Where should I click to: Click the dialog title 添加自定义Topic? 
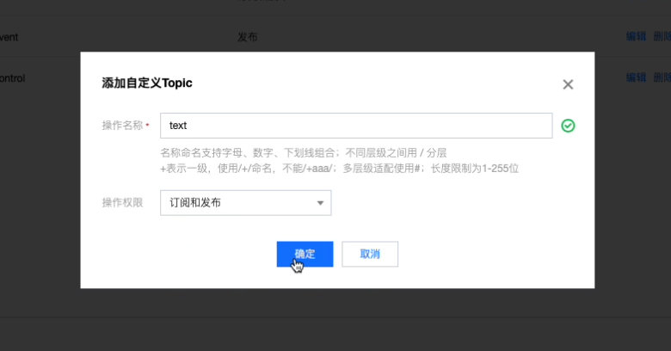pos(147,83)
